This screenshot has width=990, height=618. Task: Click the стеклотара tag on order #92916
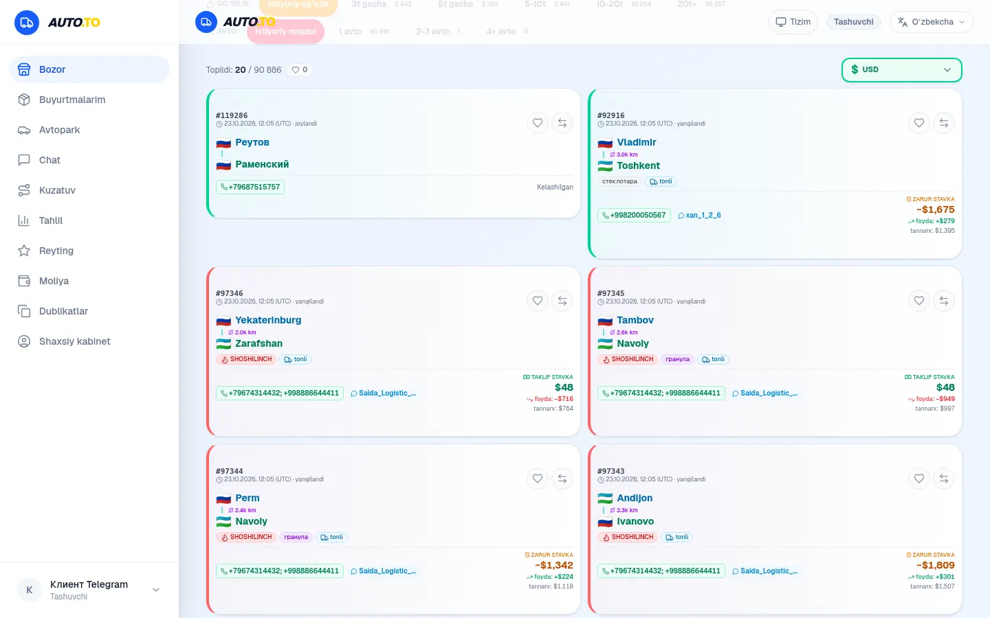pos(619,182)
